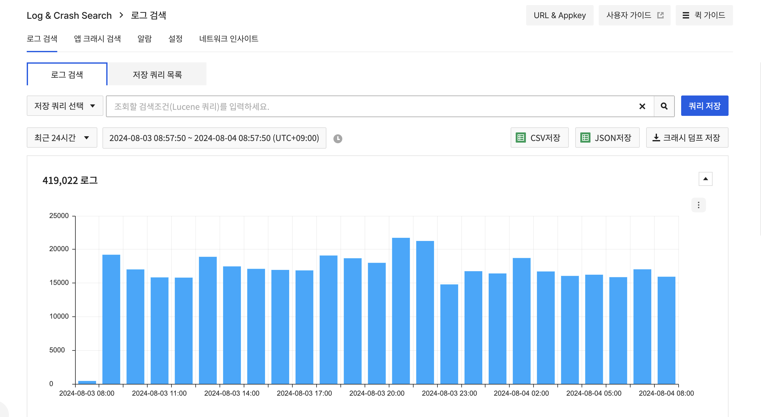Open the 저장 쿼리 목록 tab
Screen dimensions: 761x417
pos(157,74)
